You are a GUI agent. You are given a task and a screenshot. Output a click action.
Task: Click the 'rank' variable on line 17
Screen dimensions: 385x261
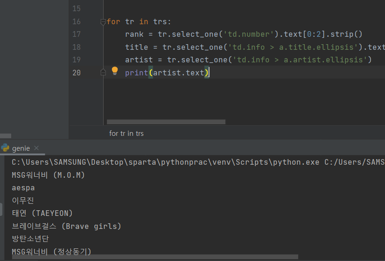pyautogui.click(x=134, y=34)
